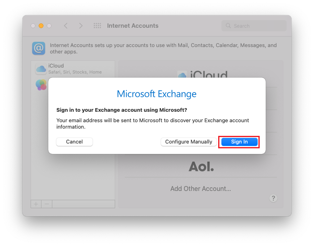Open help with question mark button
314x246 pixels.
[273, 198]
